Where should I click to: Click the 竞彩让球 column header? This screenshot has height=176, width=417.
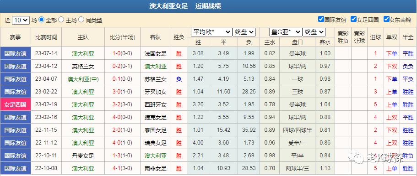tap(359, 37)
